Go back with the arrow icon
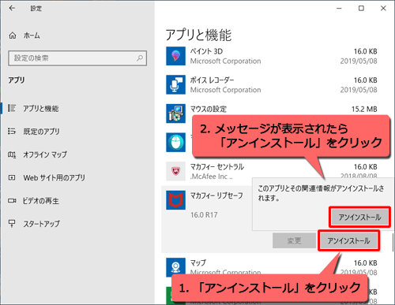The height and width of the screenshot is (305, 395). [x=12, y=9]
